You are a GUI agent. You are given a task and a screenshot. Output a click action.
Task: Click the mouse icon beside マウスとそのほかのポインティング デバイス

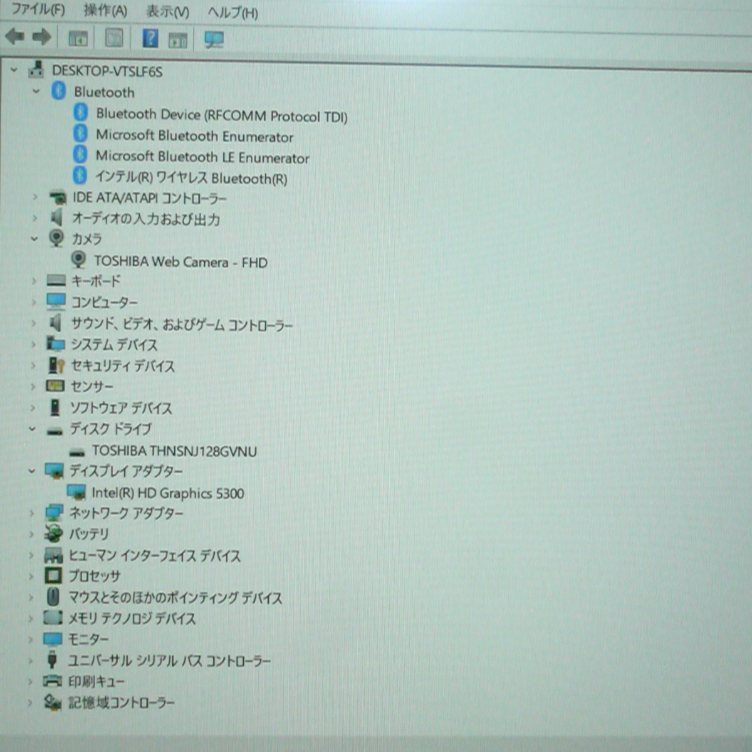tap(53, 597)
